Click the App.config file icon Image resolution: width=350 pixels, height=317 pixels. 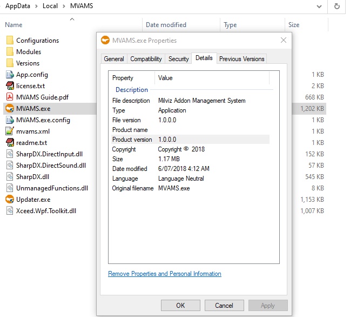click(x=10, y=75)
